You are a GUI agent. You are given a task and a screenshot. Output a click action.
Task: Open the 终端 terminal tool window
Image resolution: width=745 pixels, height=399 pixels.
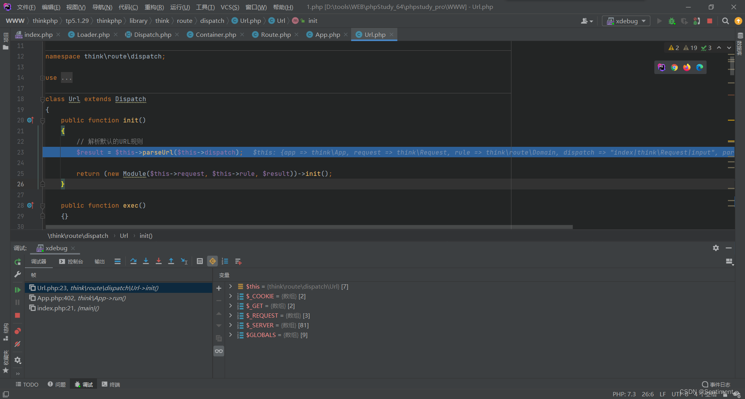[111, 384]
